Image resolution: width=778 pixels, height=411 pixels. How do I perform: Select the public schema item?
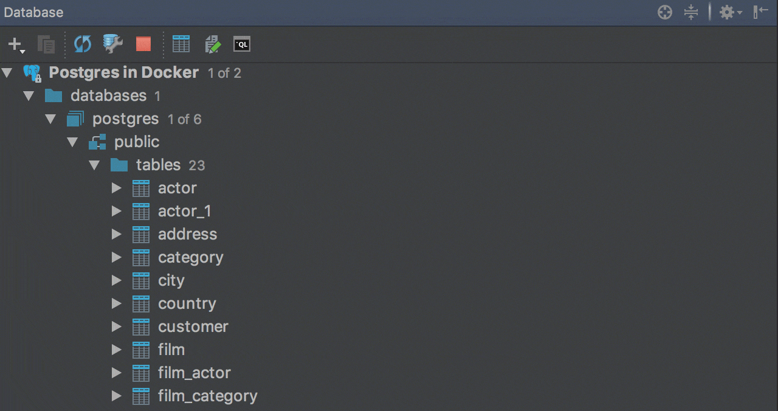coord(137,142)
